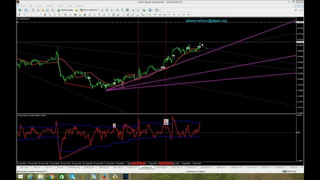The image size is (320, 180).
Task: Open the Справка menu
Action: (79, 5)
